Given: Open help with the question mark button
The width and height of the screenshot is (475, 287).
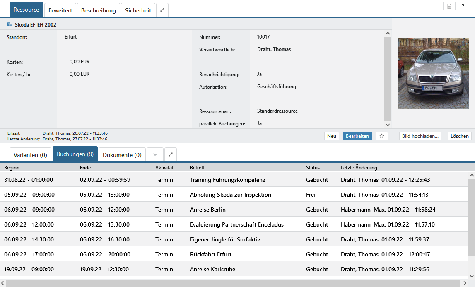Looking at the screenshot, I should pos(463,6).
